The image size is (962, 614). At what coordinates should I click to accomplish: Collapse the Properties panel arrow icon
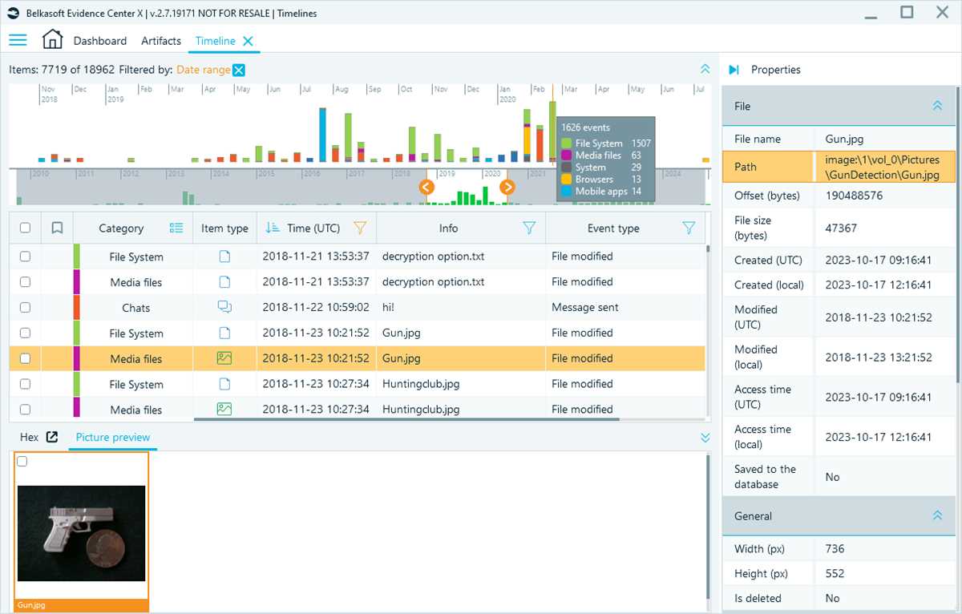coord(734,70)
